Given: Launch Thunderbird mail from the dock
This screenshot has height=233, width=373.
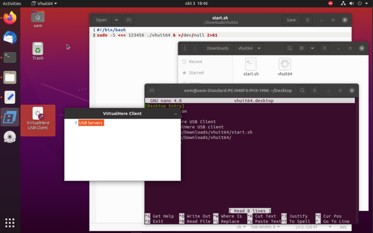Looking at the screenshot, I should 10,38.
